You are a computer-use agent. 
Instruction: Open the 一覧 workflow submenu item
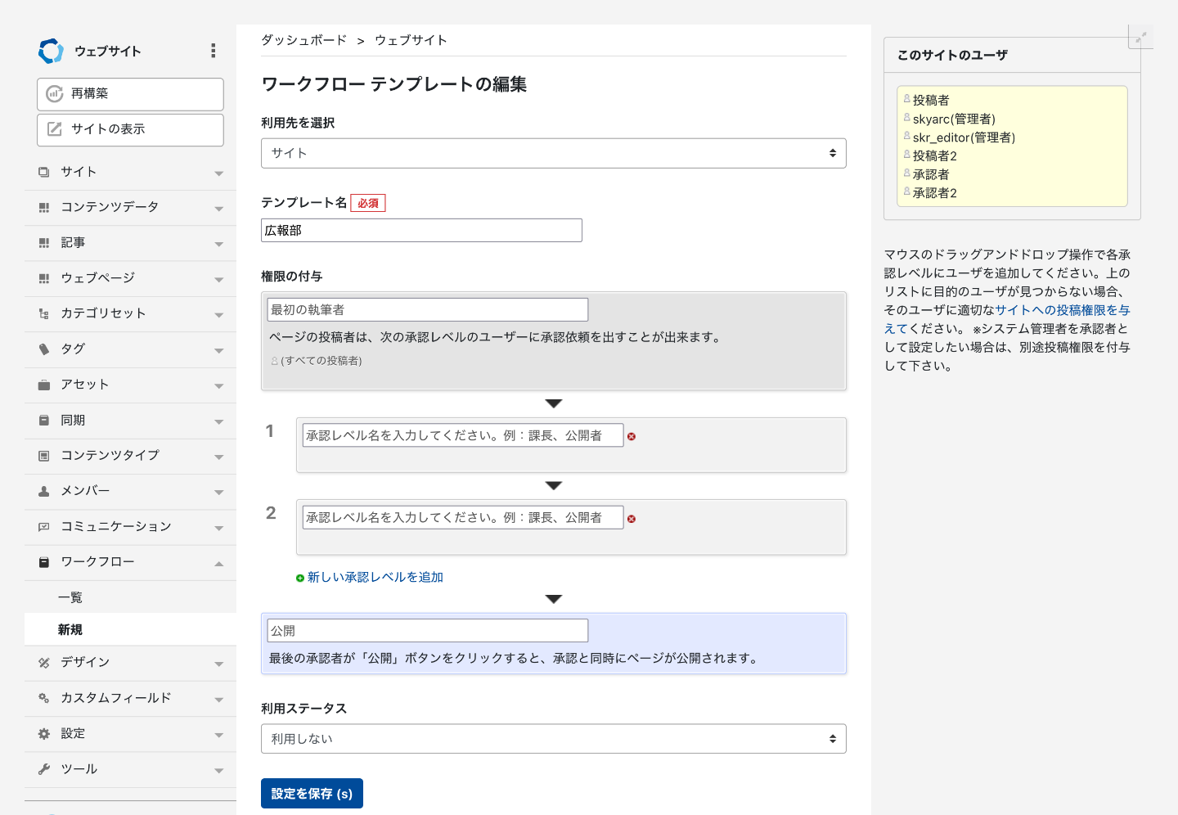[x=70, y=597]
